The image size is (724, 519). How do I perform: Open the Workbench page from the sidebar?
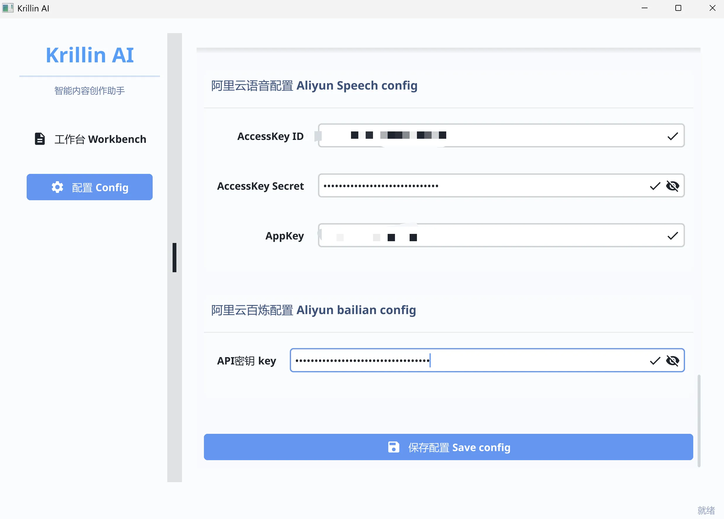90,139
